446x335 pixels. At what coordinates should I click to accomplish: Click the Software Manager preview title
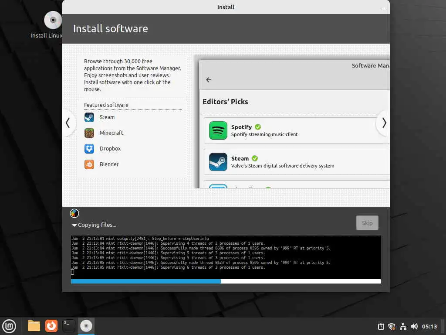coord(370,66)
